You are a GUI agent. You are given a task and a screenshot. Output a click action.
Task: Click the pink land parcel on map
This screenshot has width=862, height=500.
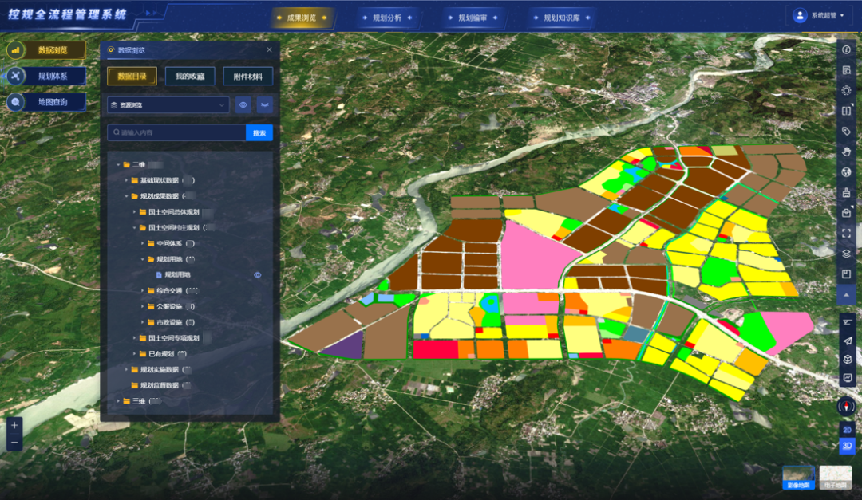pyautogui.click(x=535, y=255)
